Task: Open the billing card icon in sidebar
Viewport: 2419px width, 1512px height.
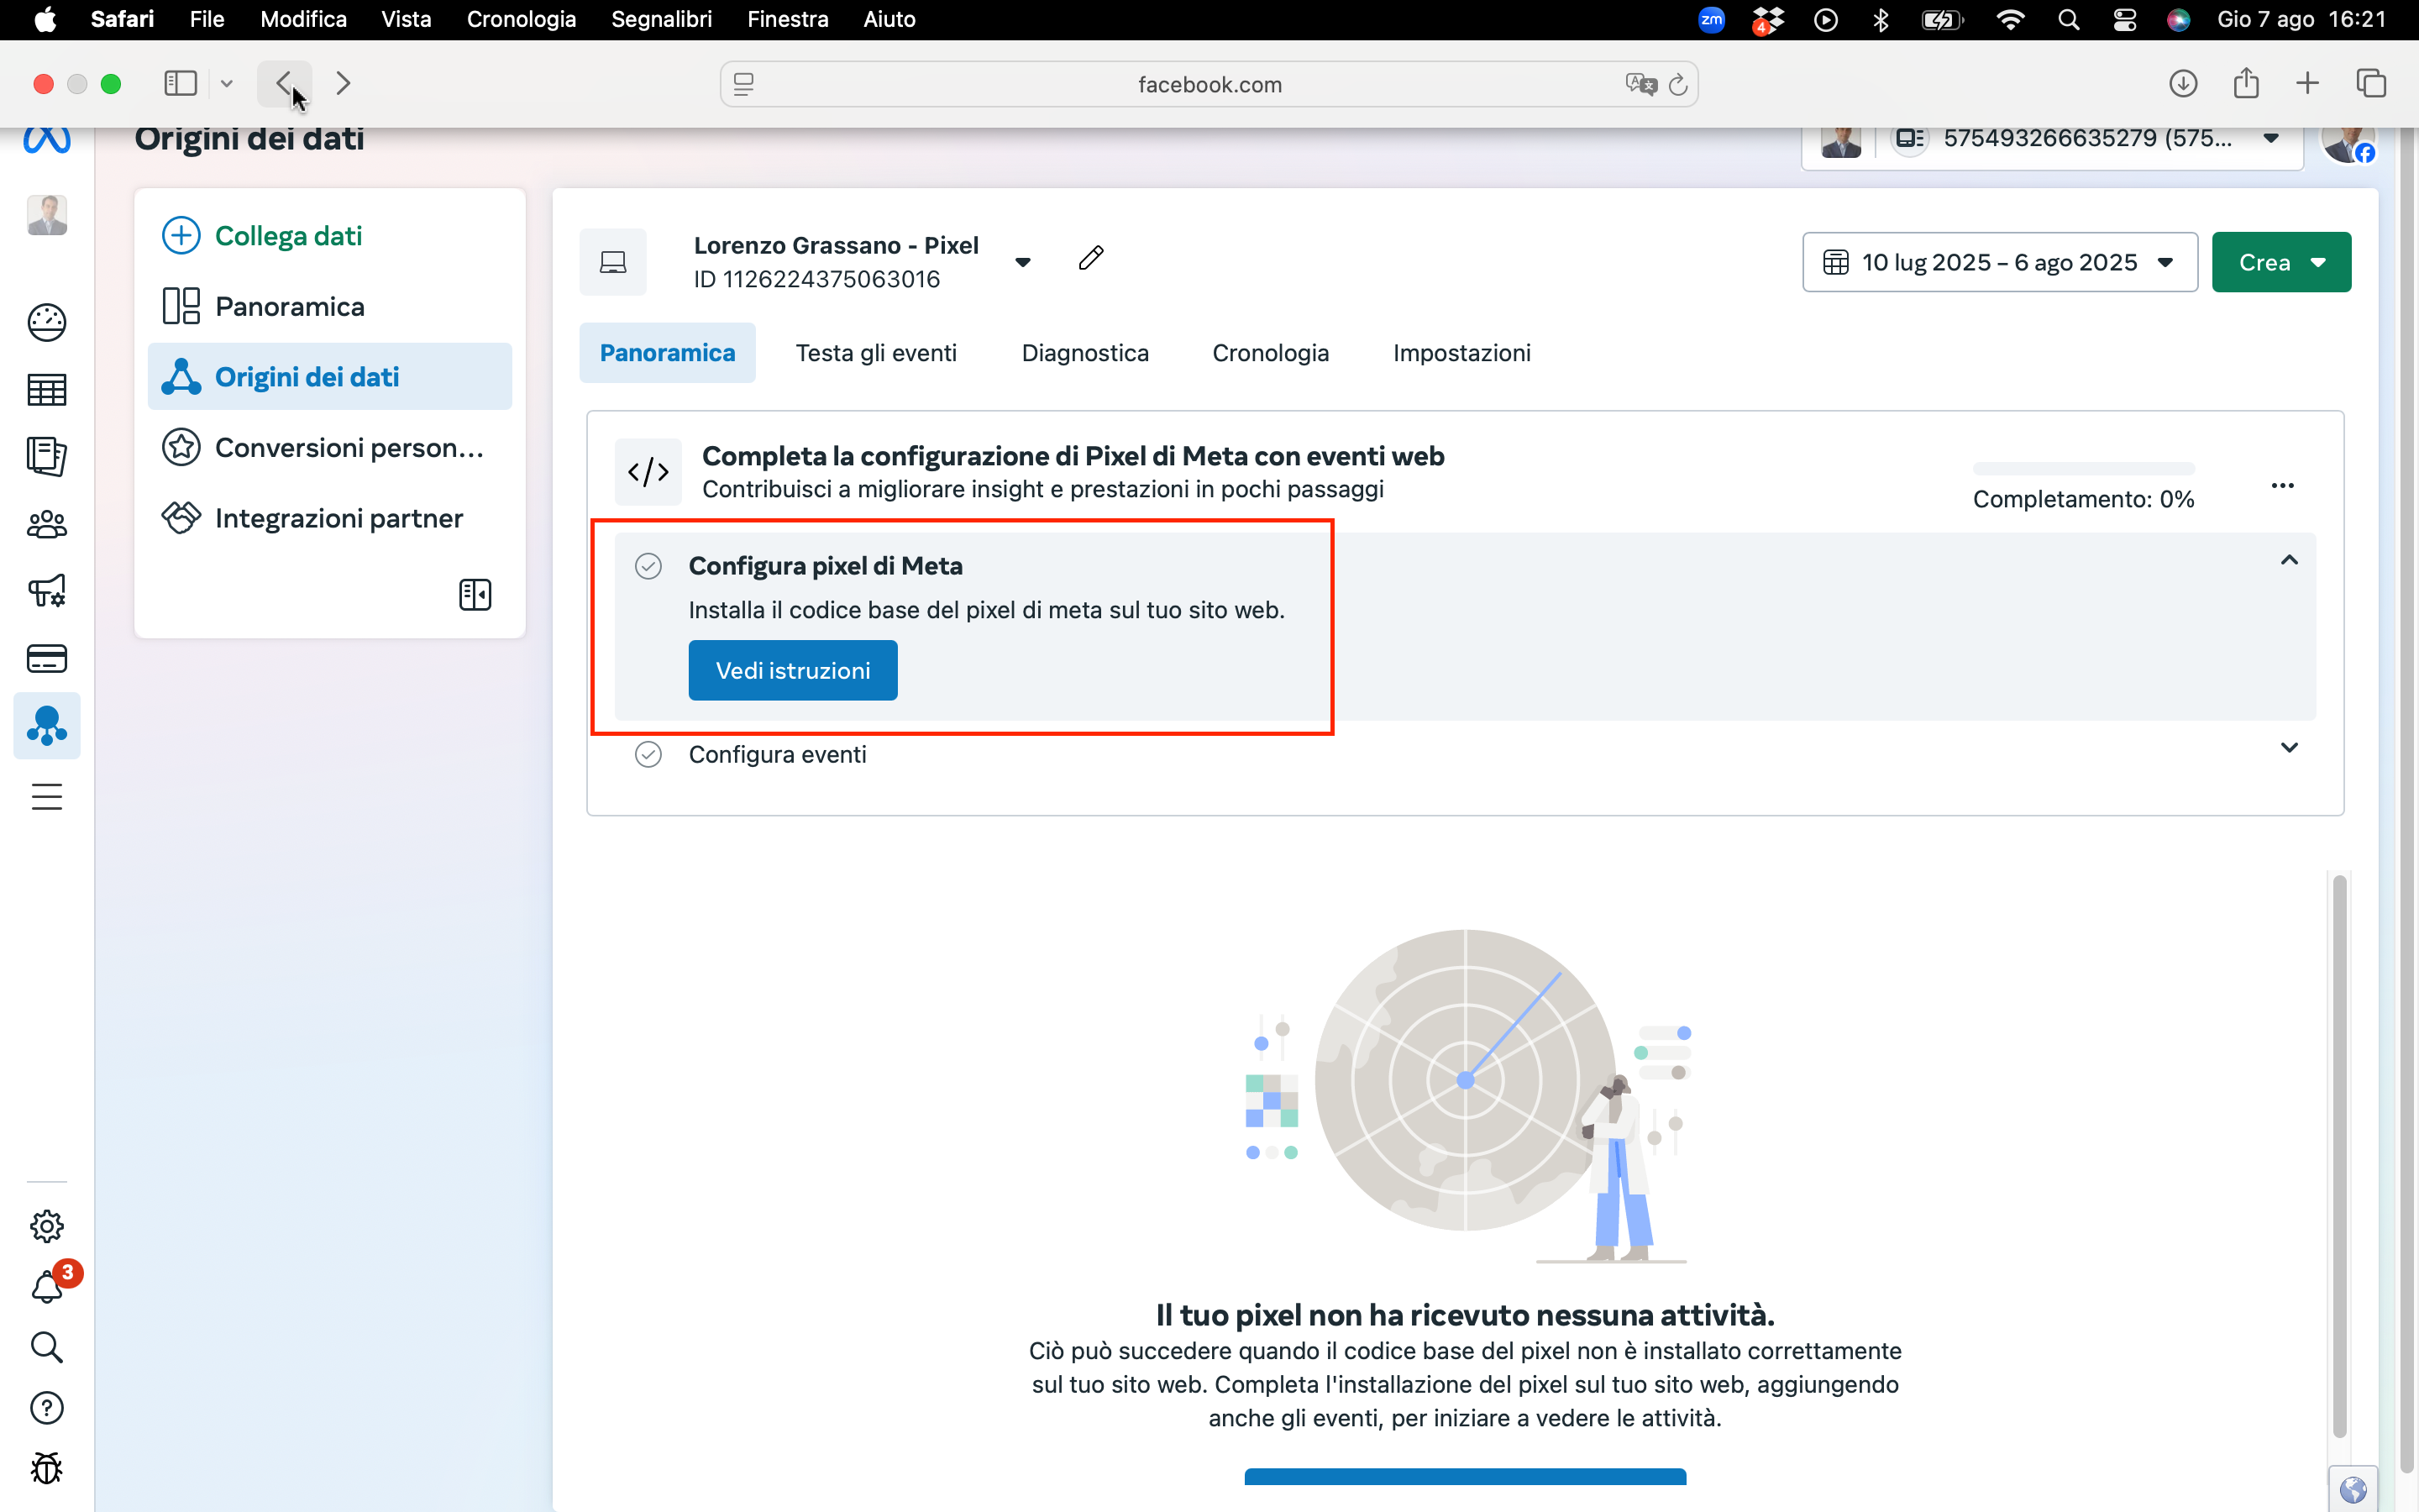Action: click(46, 658)
